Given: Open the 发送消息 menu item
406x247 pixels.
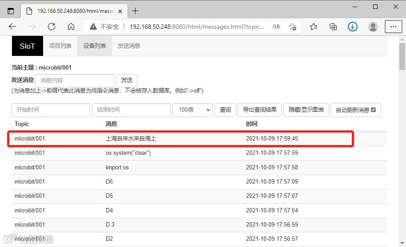Looking at the screenshot, I should [x=129, y=46].
